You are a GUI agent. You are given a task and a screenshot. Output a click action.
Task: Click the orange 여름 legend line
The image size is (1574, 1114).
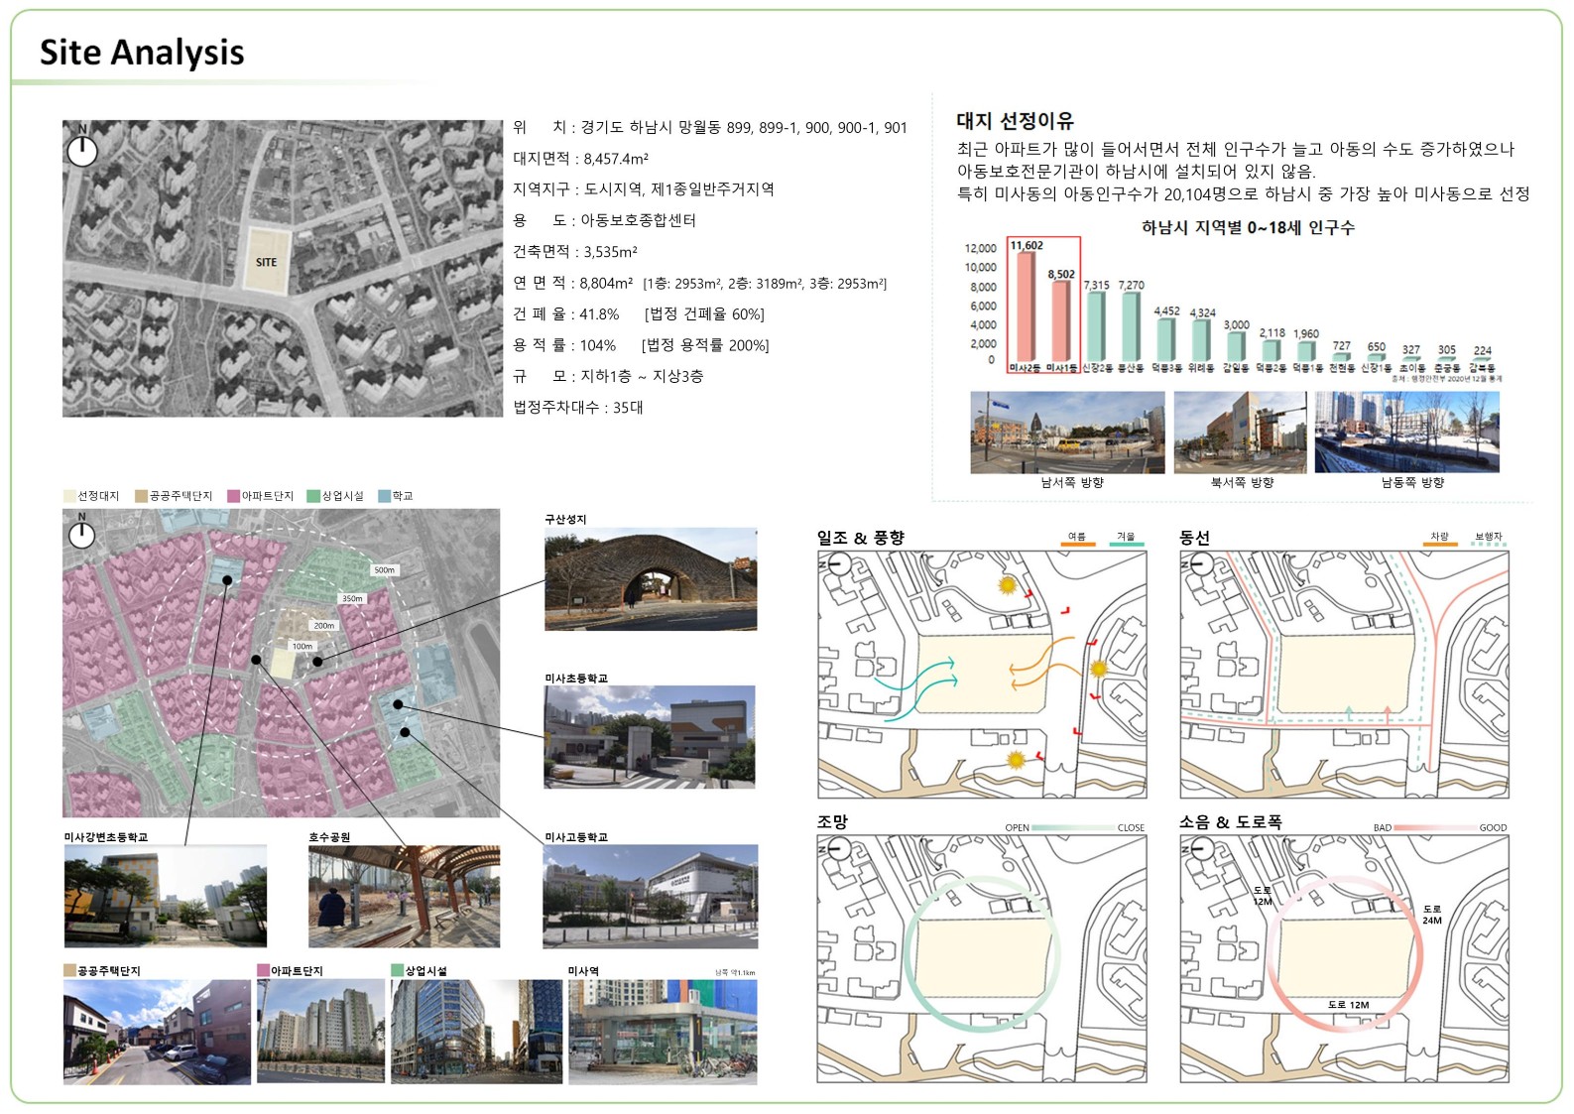point(1078,545)
